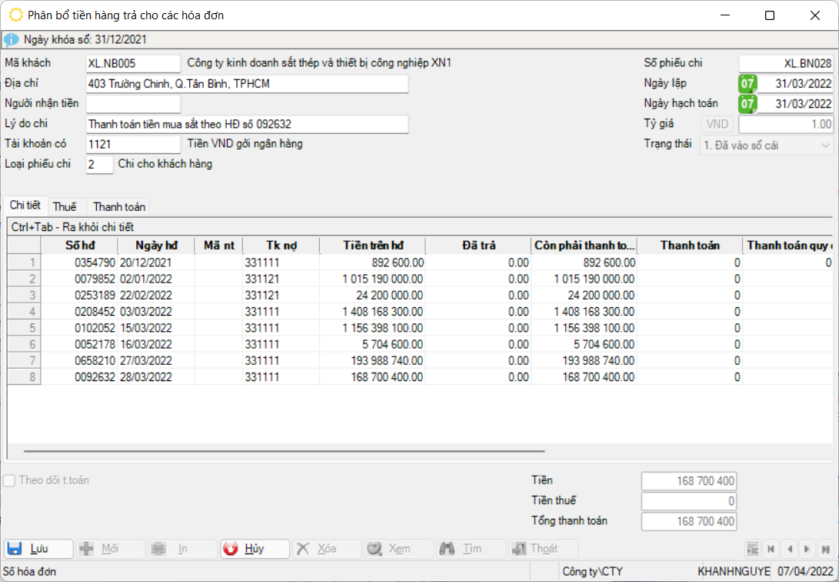Click the list view icon beside navigation arrows
Image resolution: width=839 pixels, height=582 pixels.
(753, 549)
